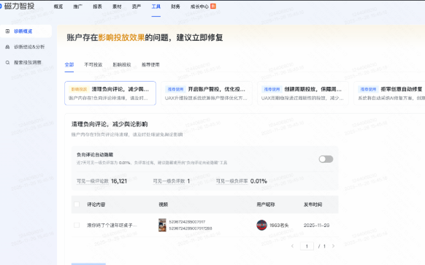This screenshot has width=425, height=265.
Task: Click the 视频 column header
Action: (x=163, y=204)
